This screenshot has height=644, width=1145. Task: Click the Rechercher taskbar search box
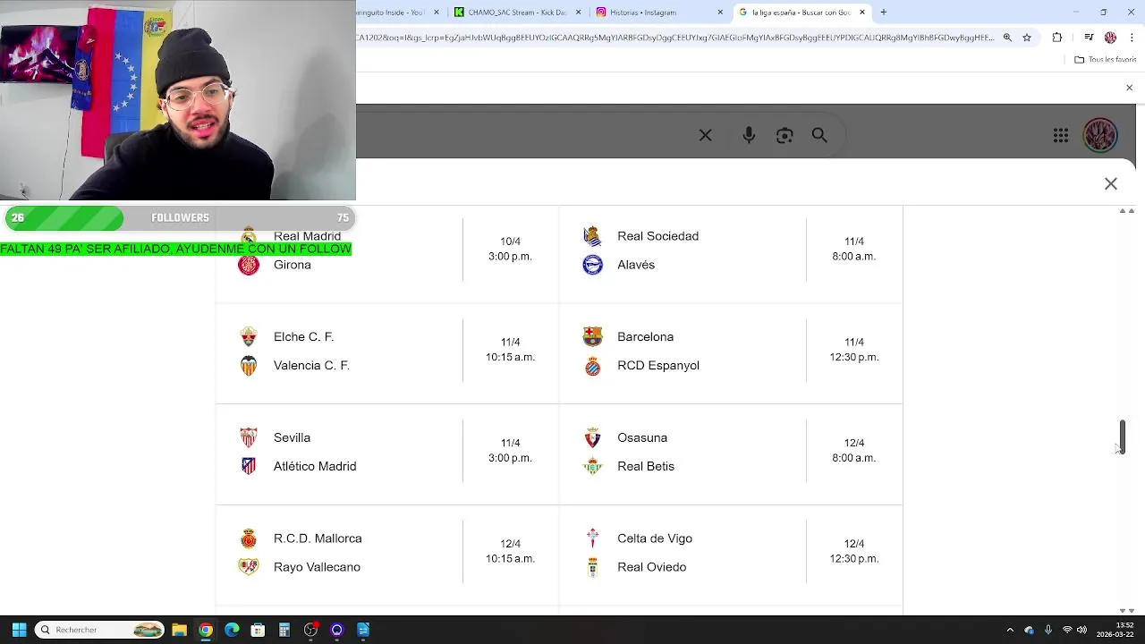click(100, 630)
